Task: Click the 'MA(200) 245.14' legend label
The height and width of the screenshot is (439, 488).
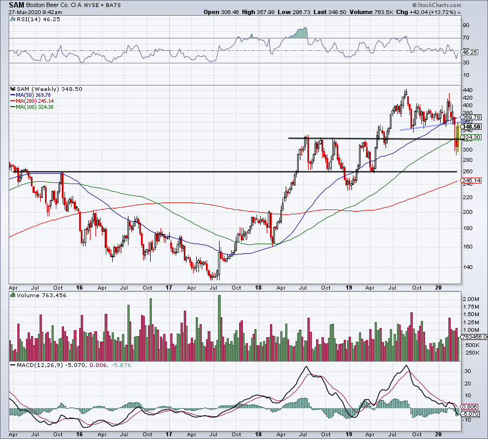Action: pyautogui.click(x=35, y=101)
